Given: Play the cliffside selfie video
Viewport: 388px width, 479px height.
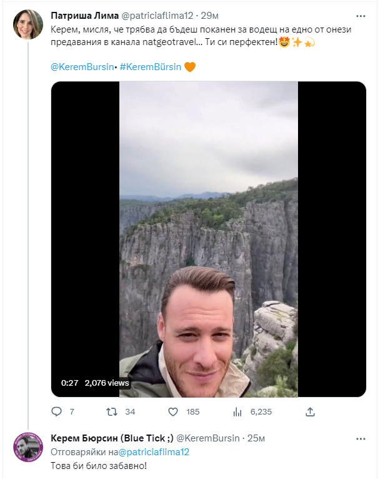Looking at the screenshot, I should click(x=208, y=238).
